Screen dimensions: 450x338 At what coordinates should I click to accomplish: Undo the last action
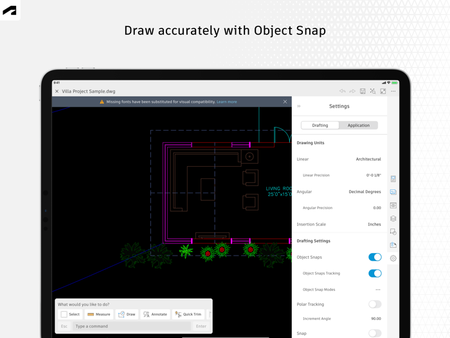point(343,91)
